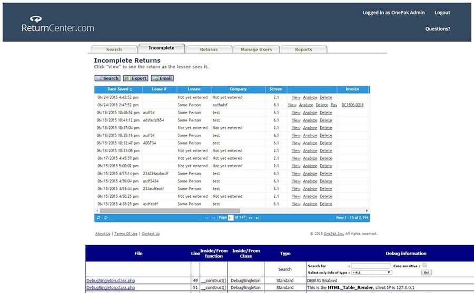Toggle the Case sensitive checkbox

tap(424, 266)
